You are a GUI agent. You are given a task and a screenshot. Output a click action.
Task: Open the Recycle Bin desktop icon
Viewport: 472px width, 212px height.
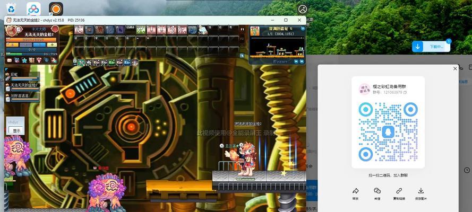point(11,8)
